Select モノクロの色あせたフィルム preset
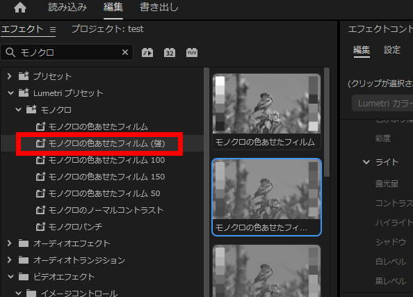413x297 pixels. (x=98, y=127)
